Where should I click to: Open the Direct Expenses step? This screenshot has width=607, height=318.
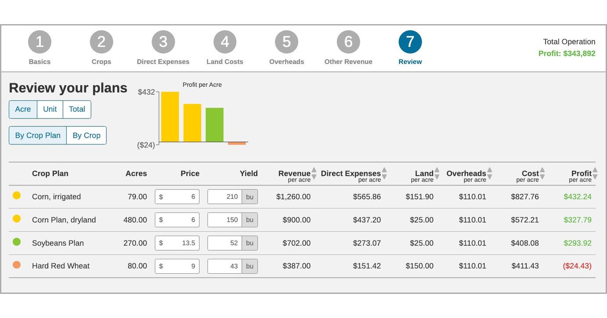[163, 41]
